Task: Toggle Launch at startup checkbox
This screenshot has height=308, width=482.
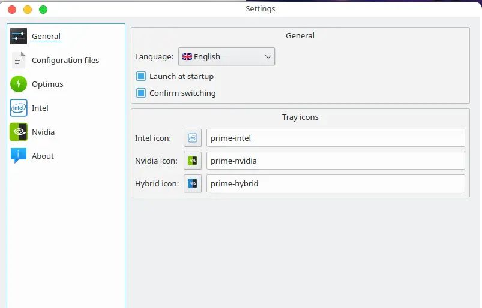Action: [x=141, y=76]
